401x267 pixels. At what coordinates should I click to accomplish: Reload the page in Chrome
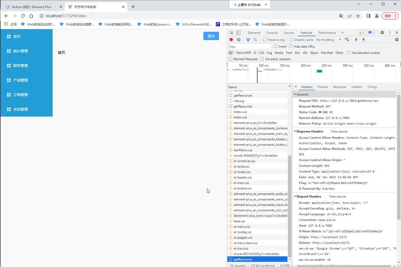(x=23, y=16)
